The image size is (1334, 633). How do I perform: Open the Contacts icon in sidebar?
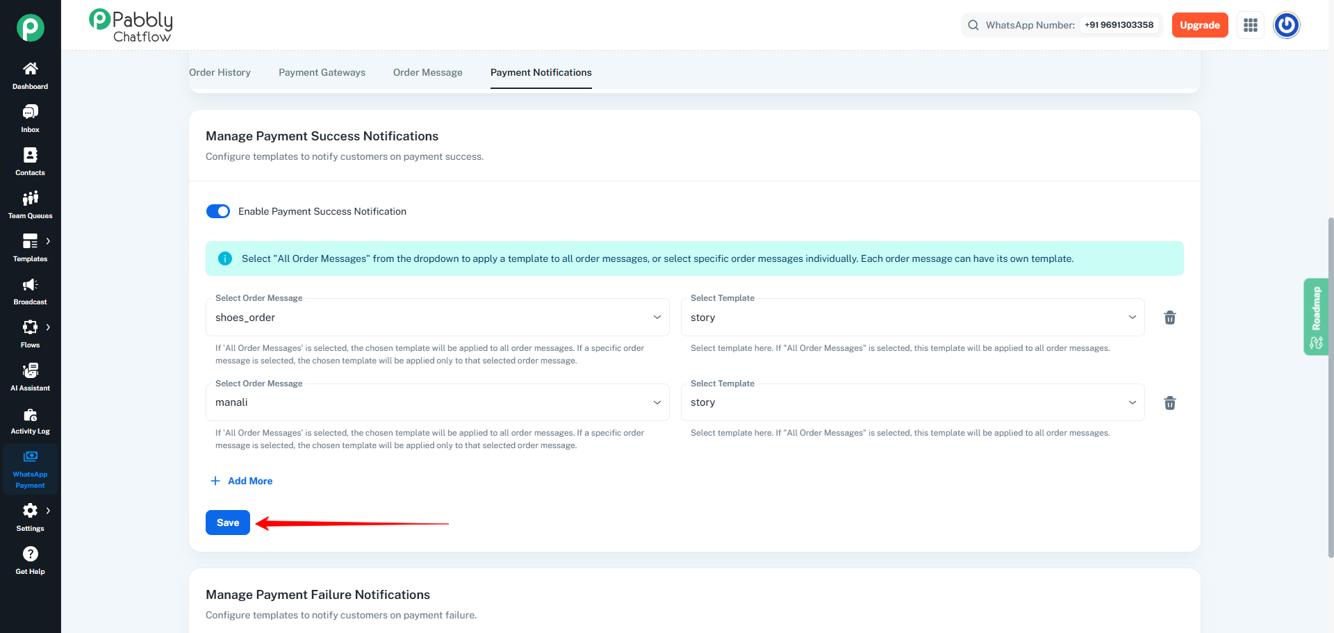point(31,155)
